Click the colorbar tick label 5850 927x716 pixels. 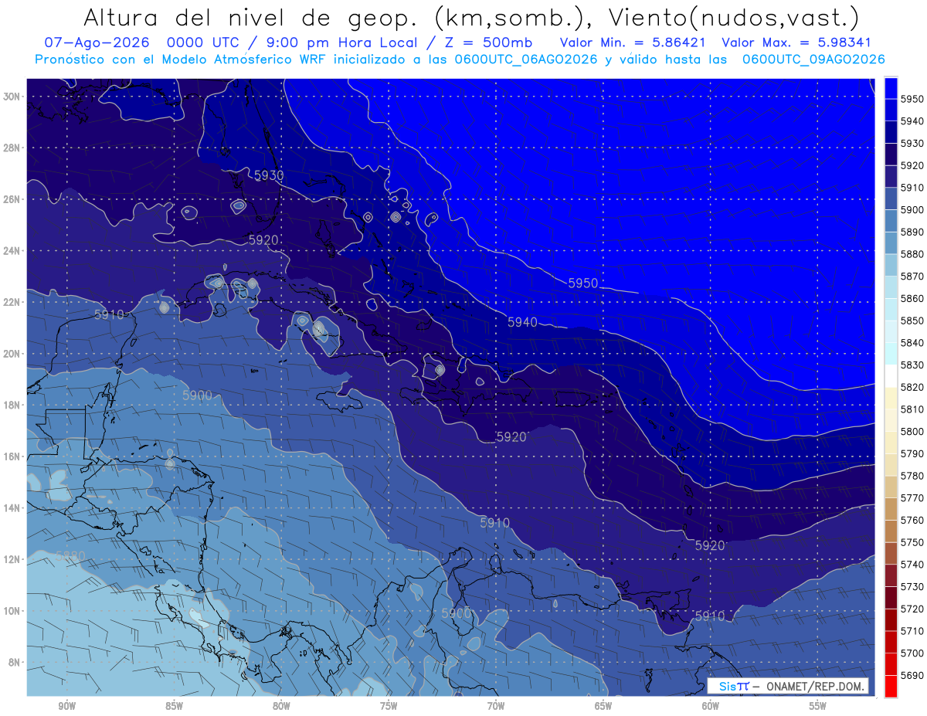912,321
